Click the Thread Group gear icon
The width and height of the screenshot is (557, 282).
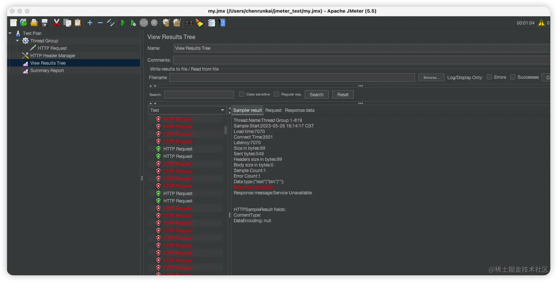[x=25, y=41]
